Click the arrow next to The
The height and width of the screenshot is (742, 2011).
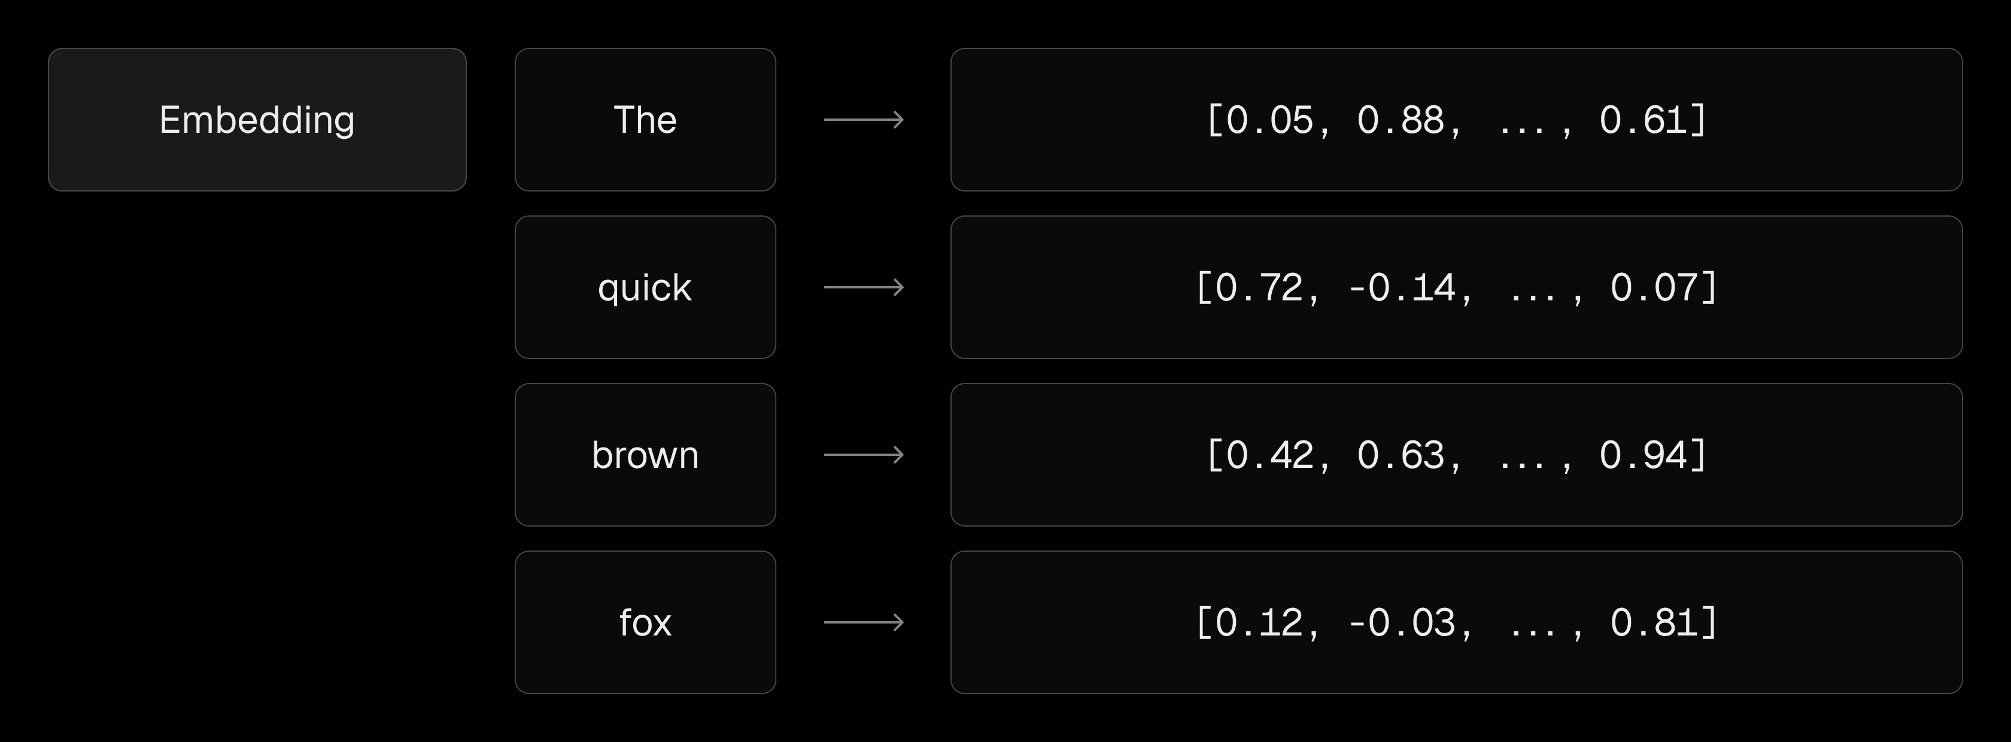coord(864,120)
